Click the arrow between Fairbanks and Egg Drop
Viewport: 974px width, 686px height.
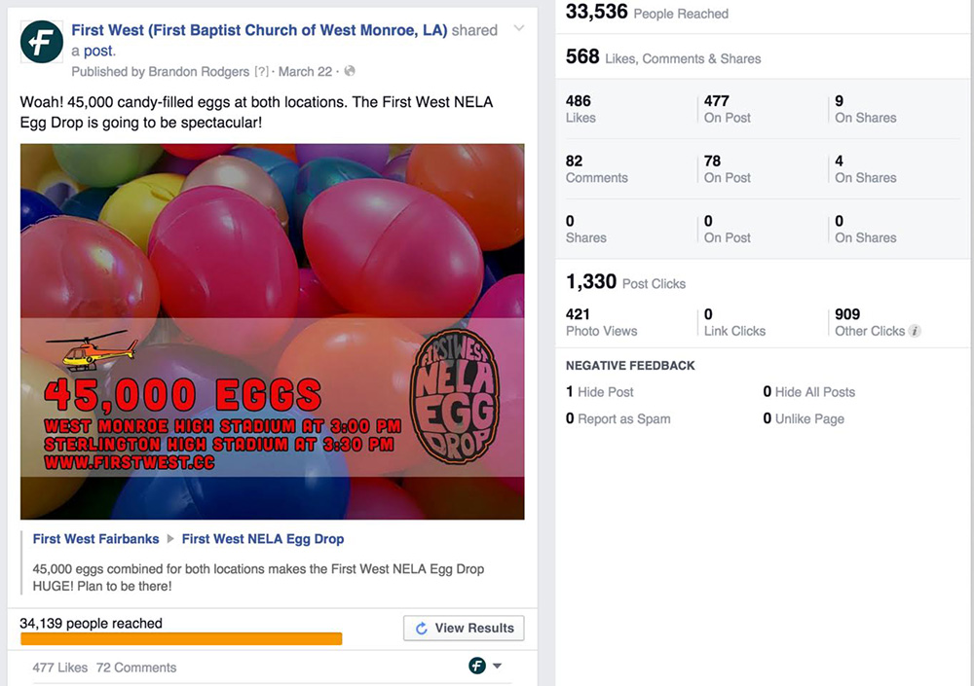170,539
